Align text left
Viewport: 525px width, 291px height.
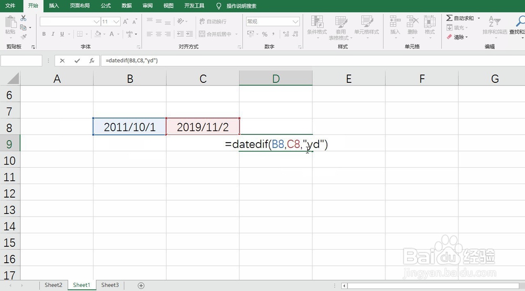(150, 34)
